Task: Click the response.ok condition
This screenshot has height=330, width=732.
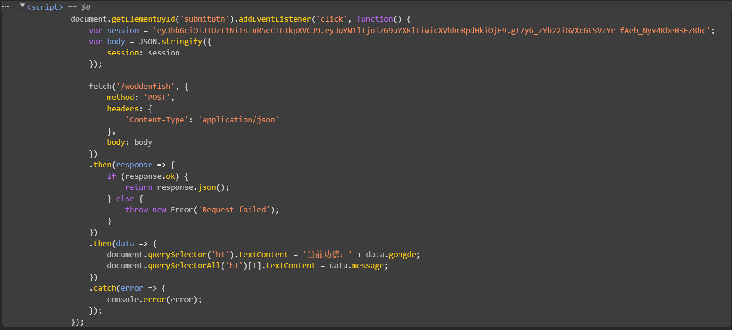Action: [150, 176]
